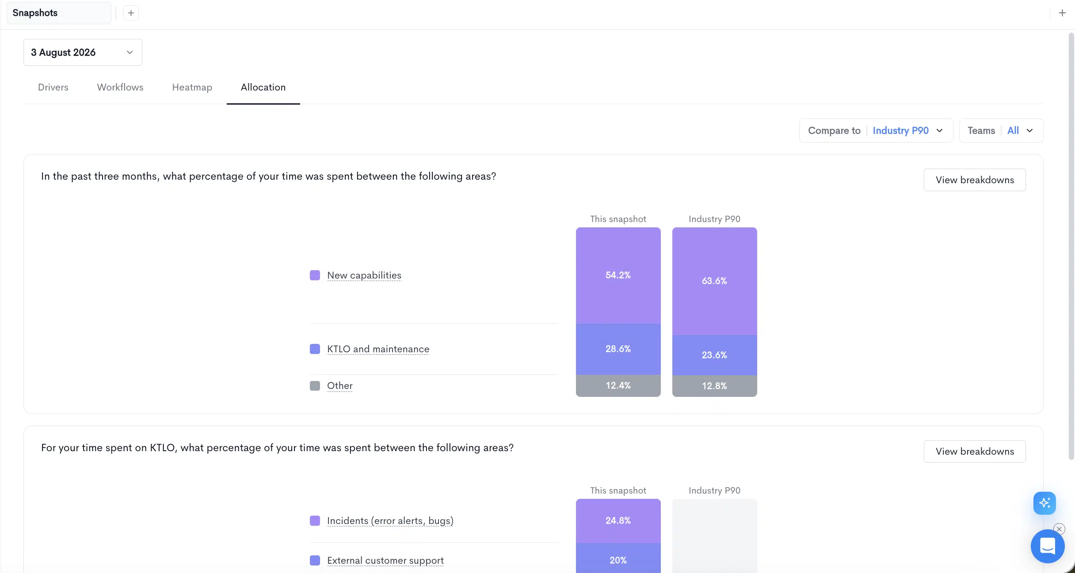Open the 3 August 2026 snapshot dropdown

pos(83,52)
